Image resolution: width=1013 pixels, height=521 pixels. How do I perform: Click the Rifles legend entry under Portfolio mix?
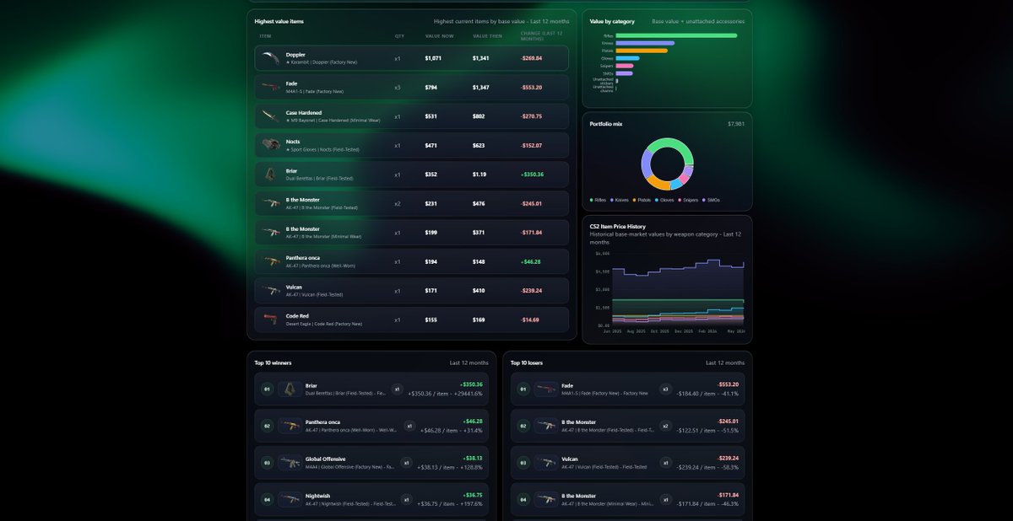(598, 200)
